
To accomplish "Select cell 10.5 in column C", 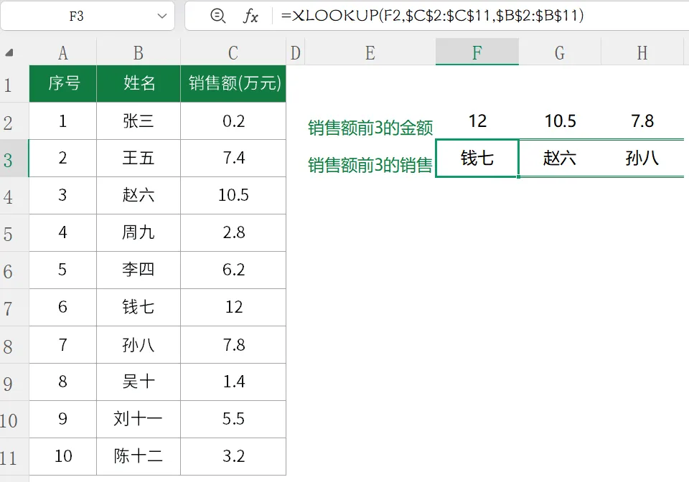I will [233, 196].
